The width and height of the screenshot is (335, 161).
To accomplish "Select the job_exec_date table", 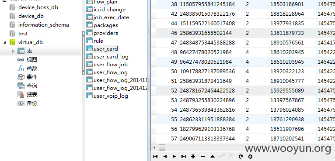I will pos(111,17).
